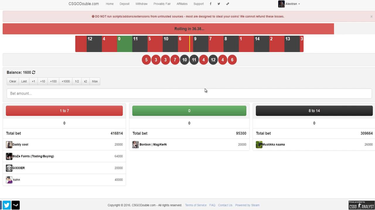Select the player name GIXXXER
375x210 pixels.
[18, 168]
